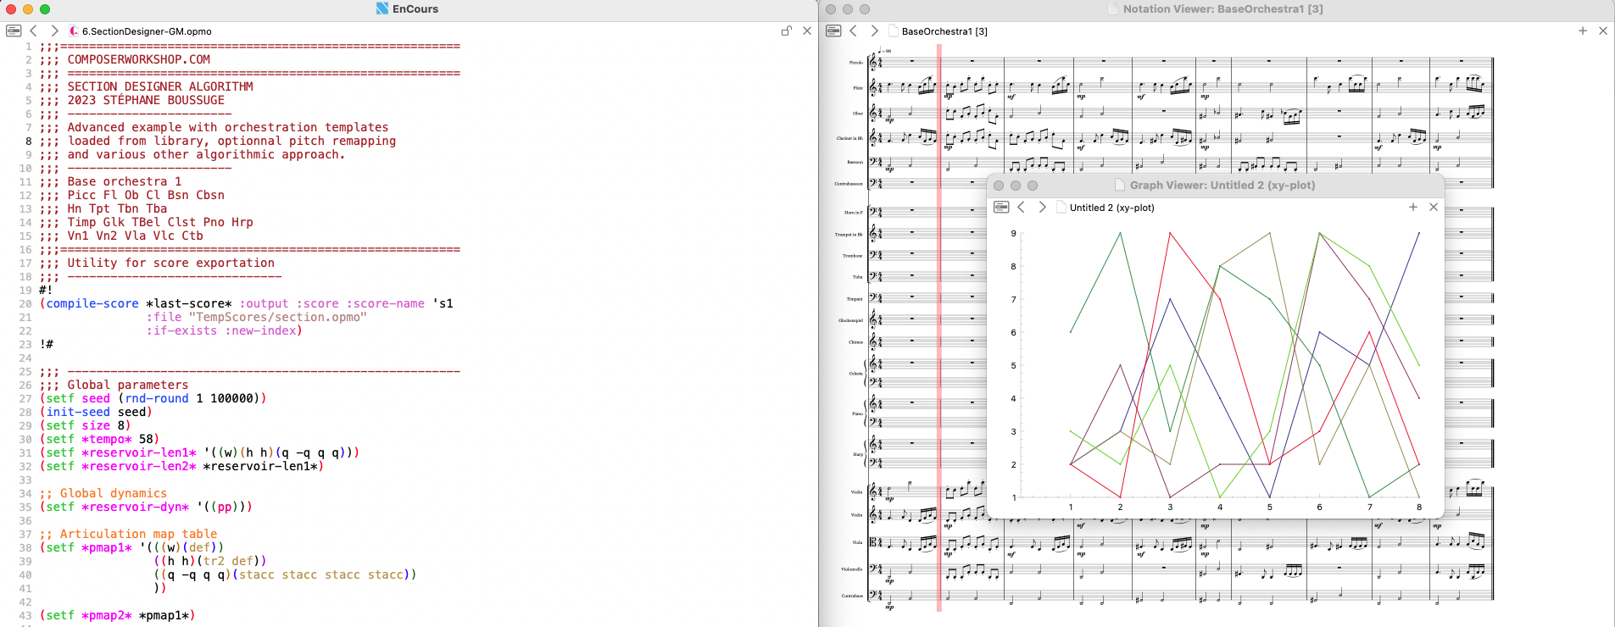
Task: Open the Graph Viewer document list icon
Action: point(1001,207)
